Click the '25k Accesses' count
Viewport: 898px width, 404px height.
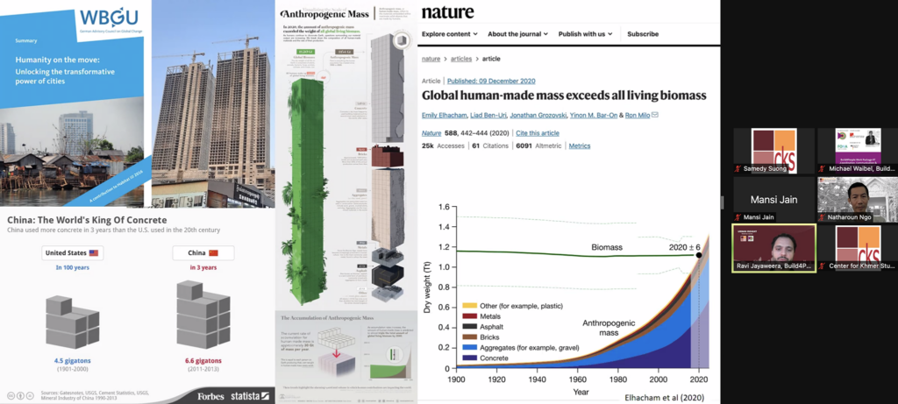442,146
